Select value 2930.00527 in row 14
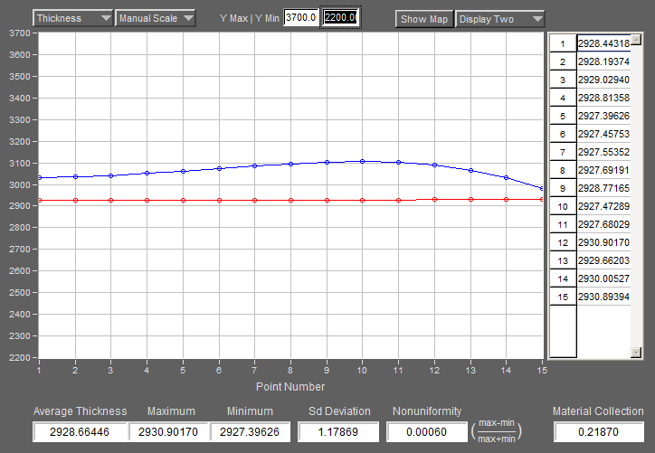This screenshot has height=453, width=655. pyautogui.click(x=603, y=278)
